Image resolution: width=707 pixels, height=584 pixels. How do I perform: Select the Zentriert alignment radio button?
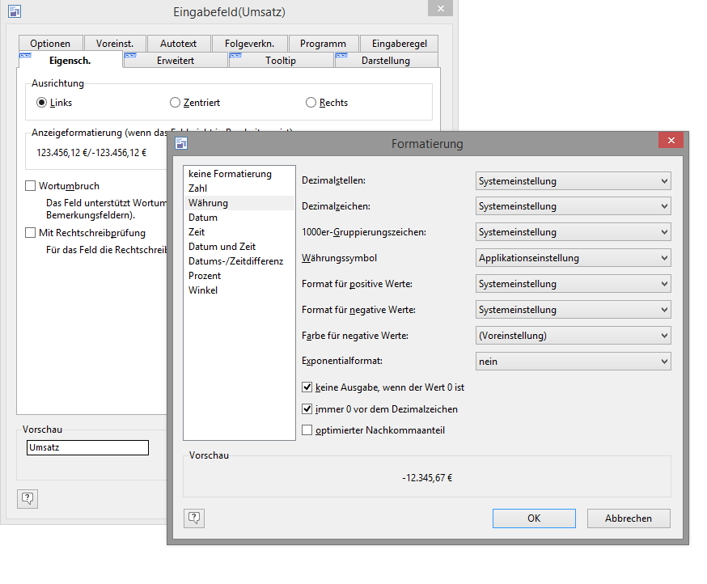176,103
